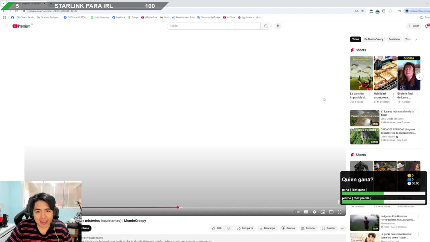
Task: Click the Descargar button
Action: (267, 228)
